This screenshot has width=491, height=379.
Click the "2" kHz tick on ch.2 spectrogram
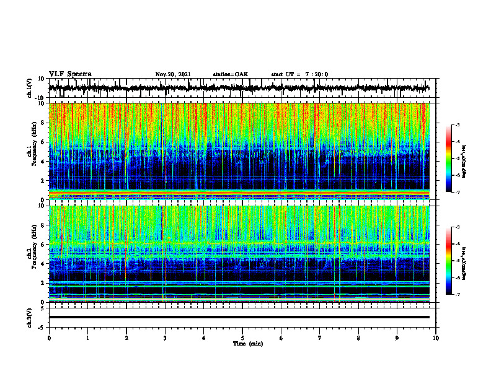tap(42, 283)
